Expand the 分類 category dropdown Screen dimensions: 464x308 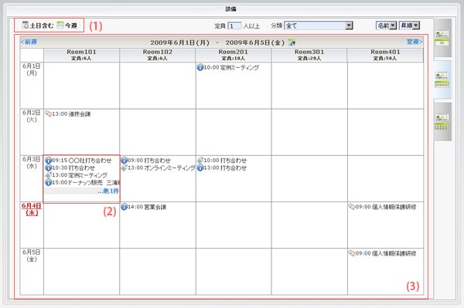point(319,25)
